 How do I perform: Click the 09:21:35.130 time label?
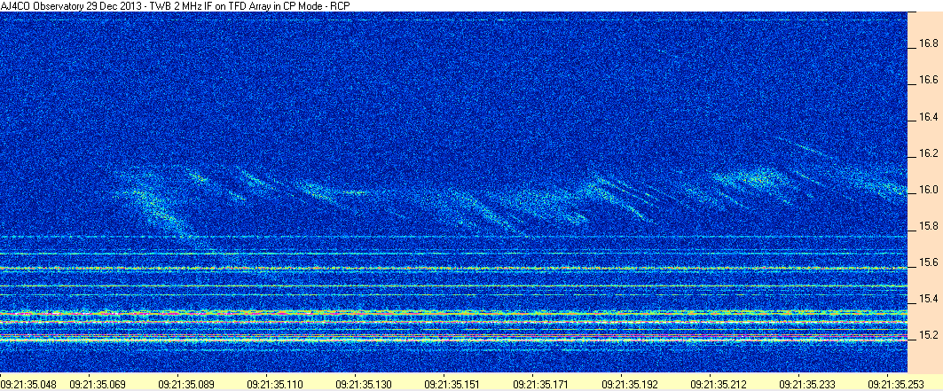click(365, 383)
